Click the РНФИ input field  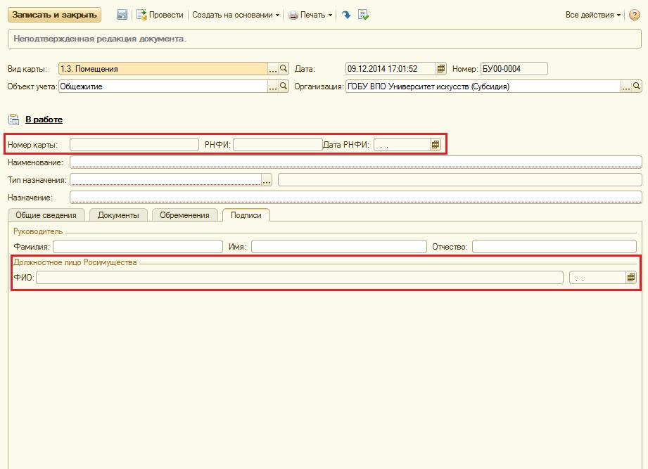pos(278,145)
